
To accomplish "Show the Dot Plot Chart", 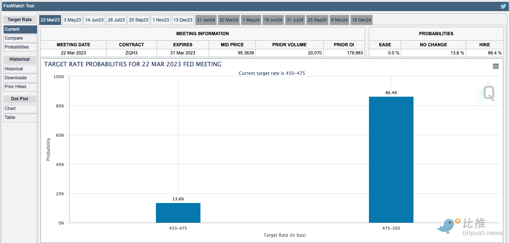I will tap(20, 109).
